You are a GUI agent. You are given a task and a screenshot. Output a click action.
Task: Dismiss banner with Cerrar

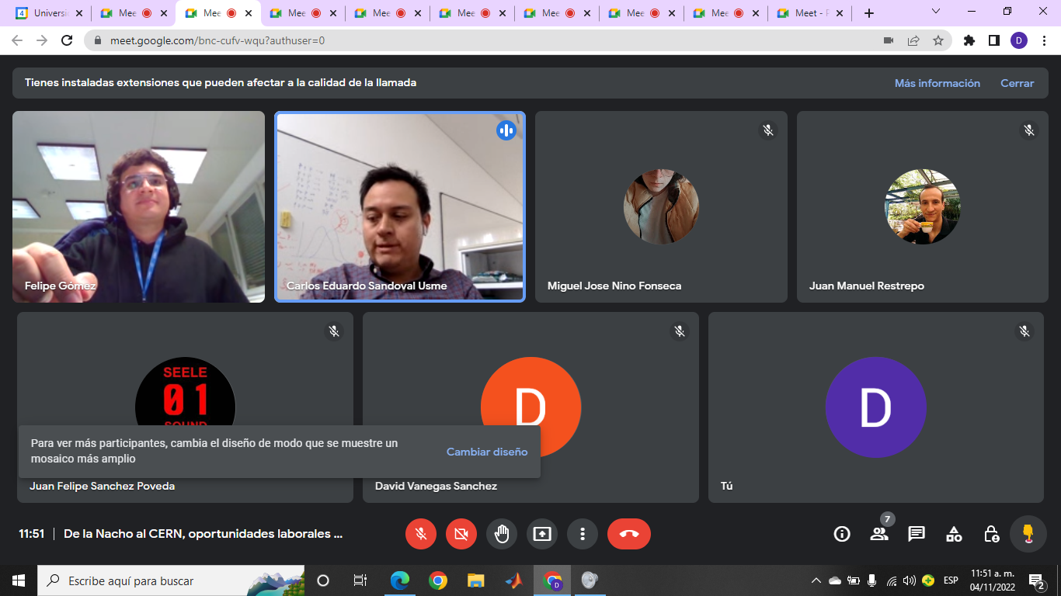1017,83
